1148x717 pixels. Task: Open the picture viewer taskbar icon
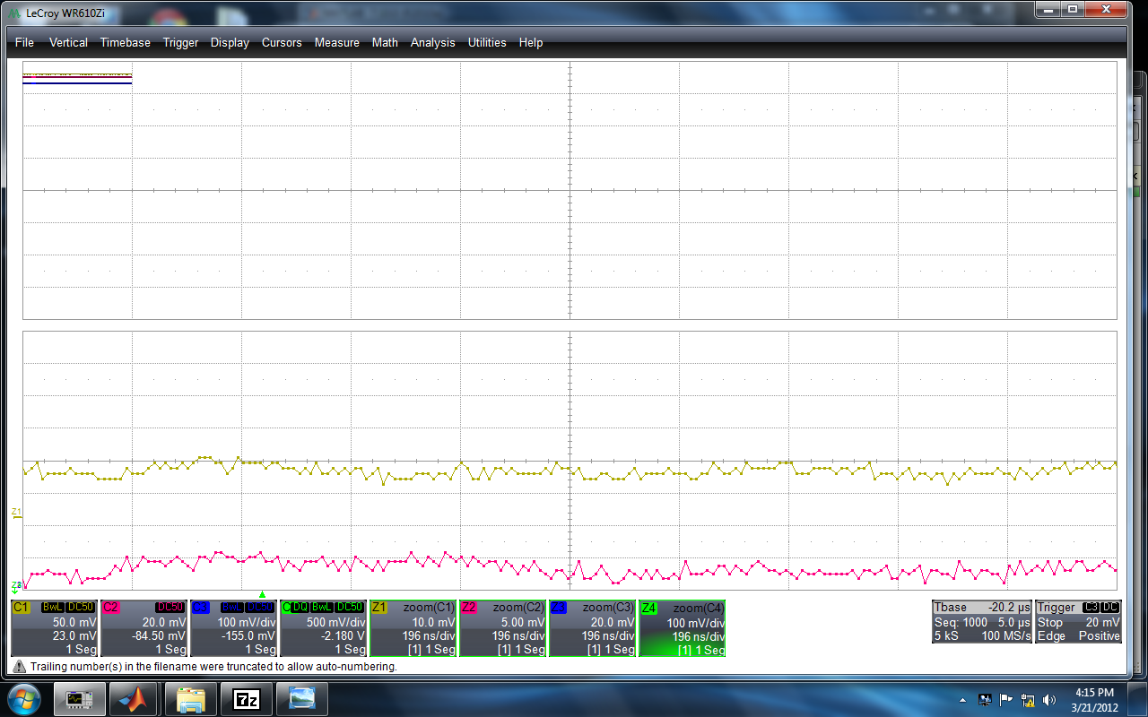click(302, 698)
